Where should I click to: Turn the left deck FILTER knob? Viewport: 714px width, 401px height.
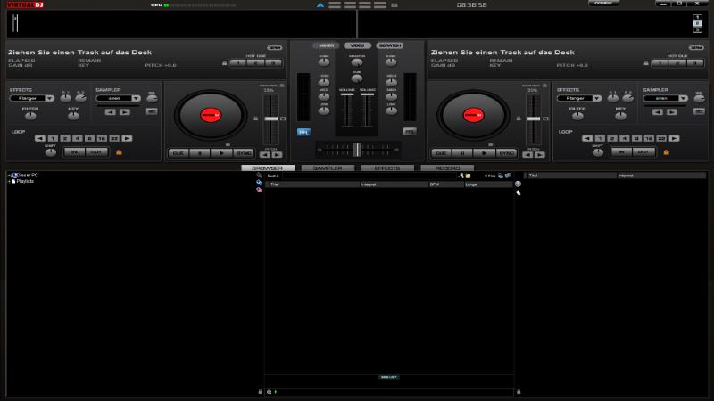(30, 117)
